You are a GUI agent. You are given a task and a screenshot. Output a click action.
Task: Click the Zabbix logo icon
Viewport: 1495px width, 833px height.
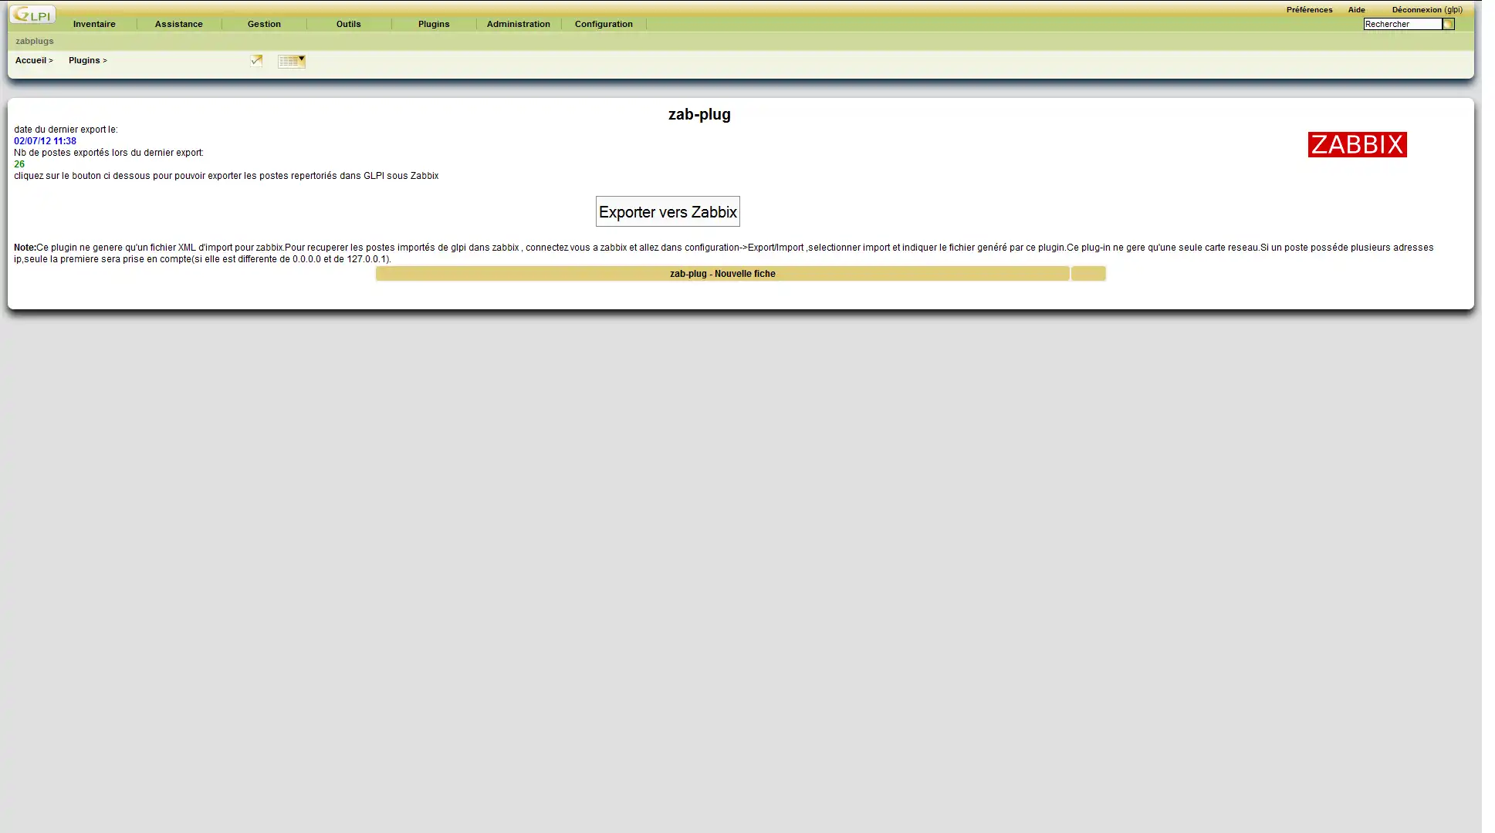pyautogui.click(x=1358, y=143)
